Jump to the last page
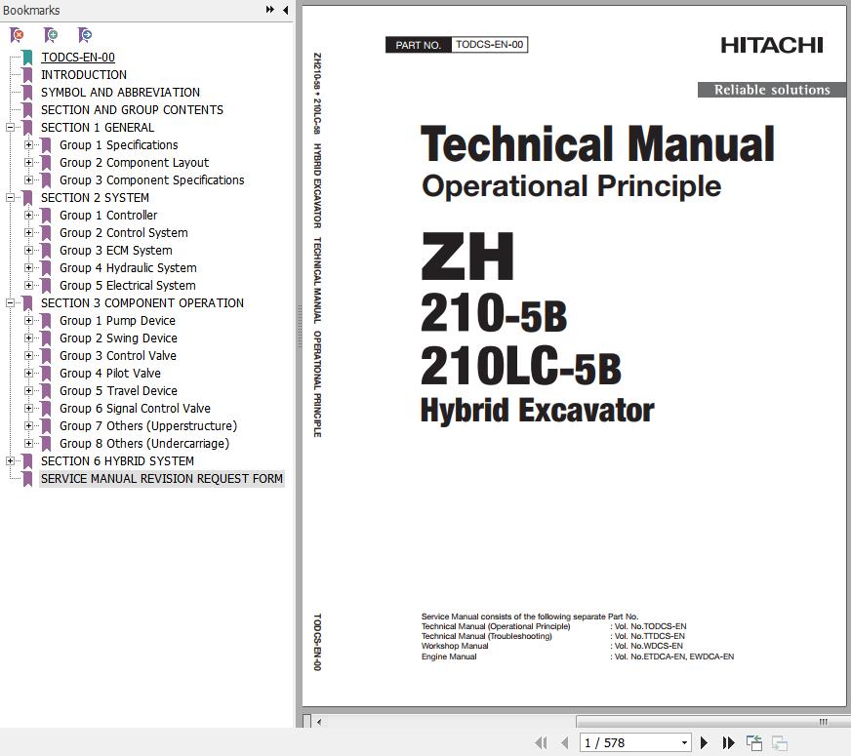 [x=728, y=742]
